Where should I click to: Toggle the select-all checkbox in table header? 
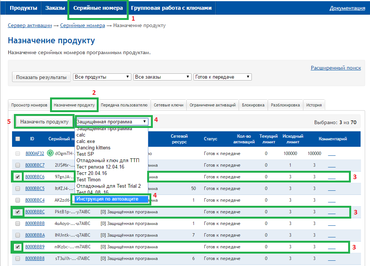tap(18, 139)
